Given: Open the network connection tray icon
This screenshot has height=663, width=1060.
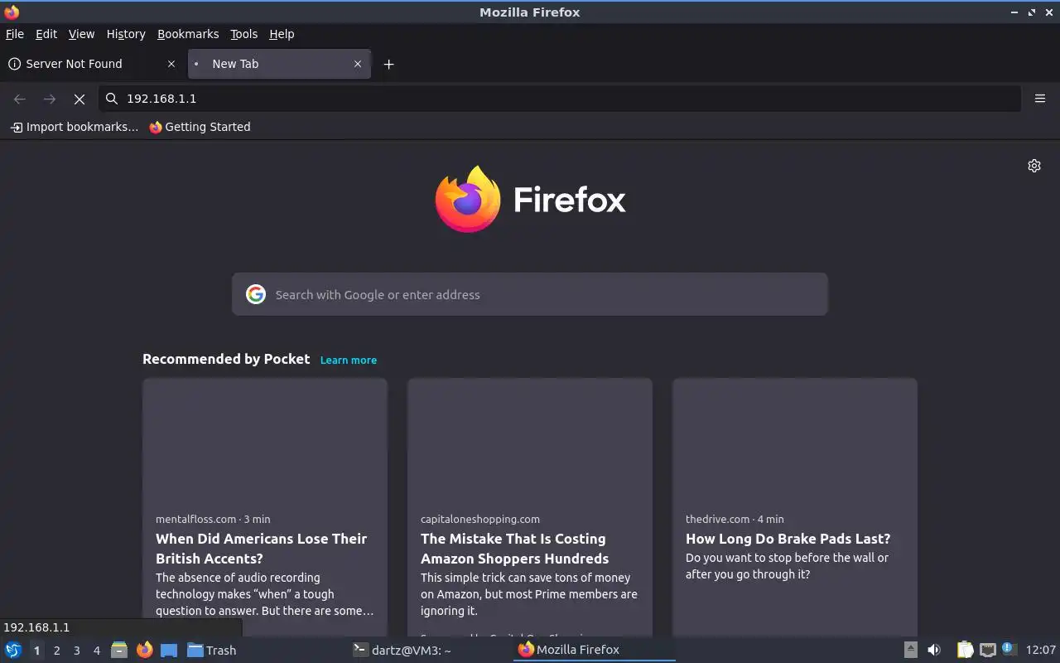Looking at the screenshot, I should point(987,650).
